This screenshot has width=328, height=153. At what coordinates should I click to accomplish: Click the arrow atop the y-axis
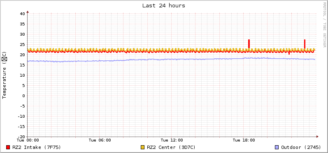(28, 12)
